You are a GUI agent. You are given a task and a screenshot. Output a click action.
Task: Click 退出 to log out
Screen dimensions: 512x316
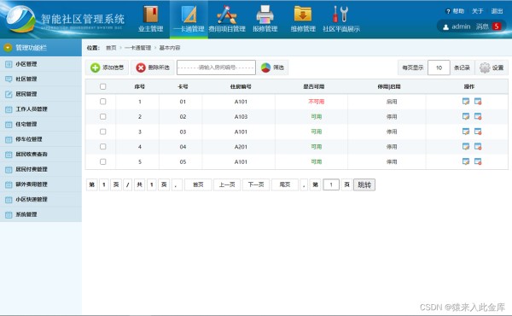point(497,11)
